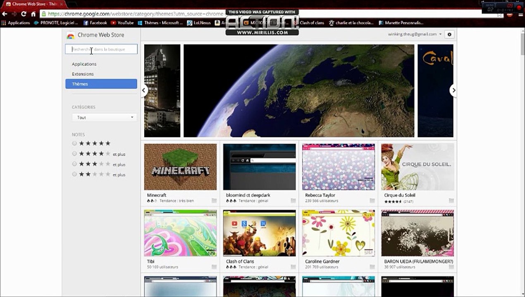Open the bloomind ct deepdark thumbnail

tap(259, 167)
